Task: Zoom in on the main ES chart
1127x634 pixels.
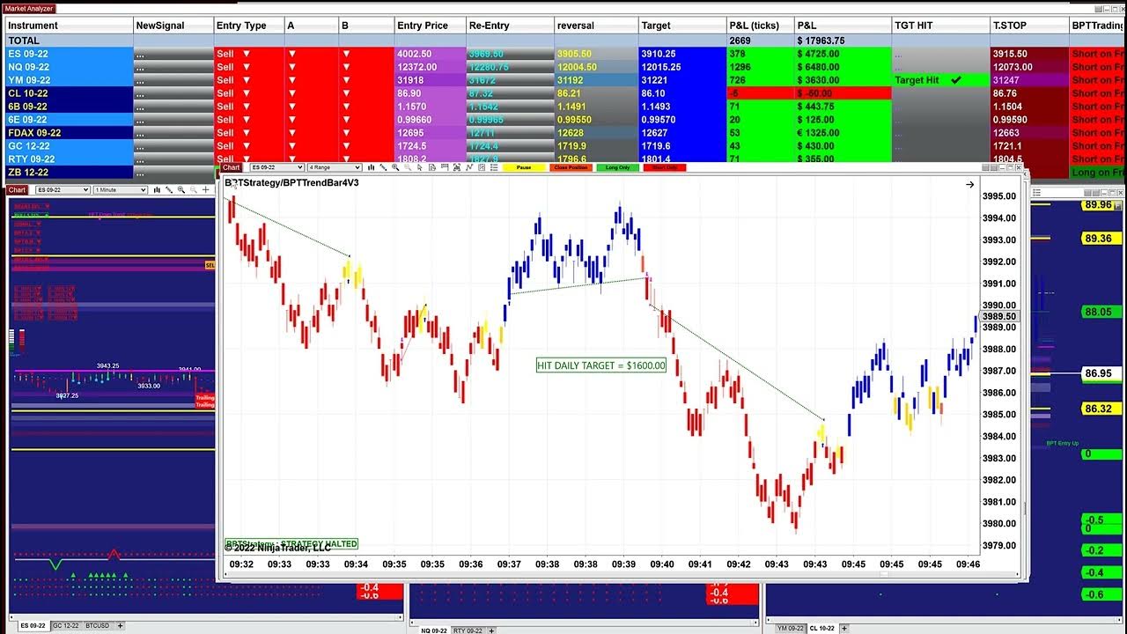Action: (x=395, y=167)
